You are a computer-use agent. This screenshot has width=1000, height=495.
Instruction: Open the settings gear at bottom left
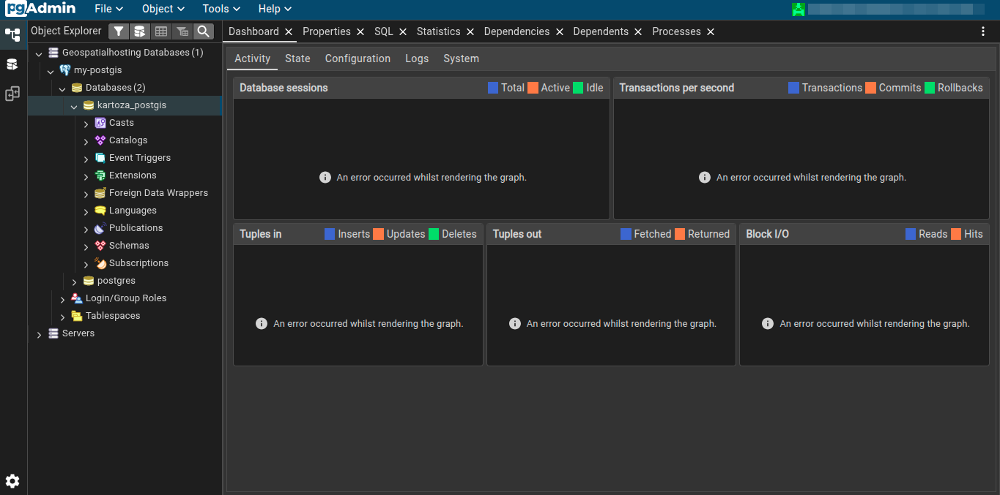(12, 481)
